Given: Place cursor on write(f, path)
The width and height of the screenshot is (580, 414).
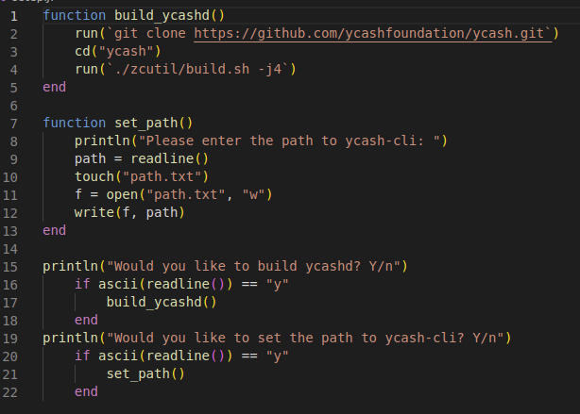Looking at the screenshot, I should [x=129, y=212].
